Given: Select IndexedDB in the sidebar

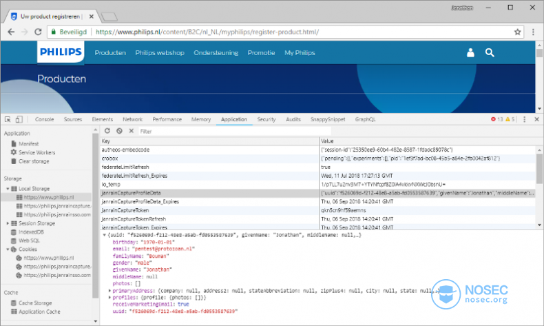Looking at the screenshot, I should (x=31, y=232).
